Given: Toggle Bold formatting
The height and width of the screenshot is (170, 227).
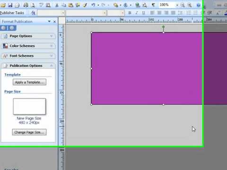Looking at the screenshot, I should point(130,13).
